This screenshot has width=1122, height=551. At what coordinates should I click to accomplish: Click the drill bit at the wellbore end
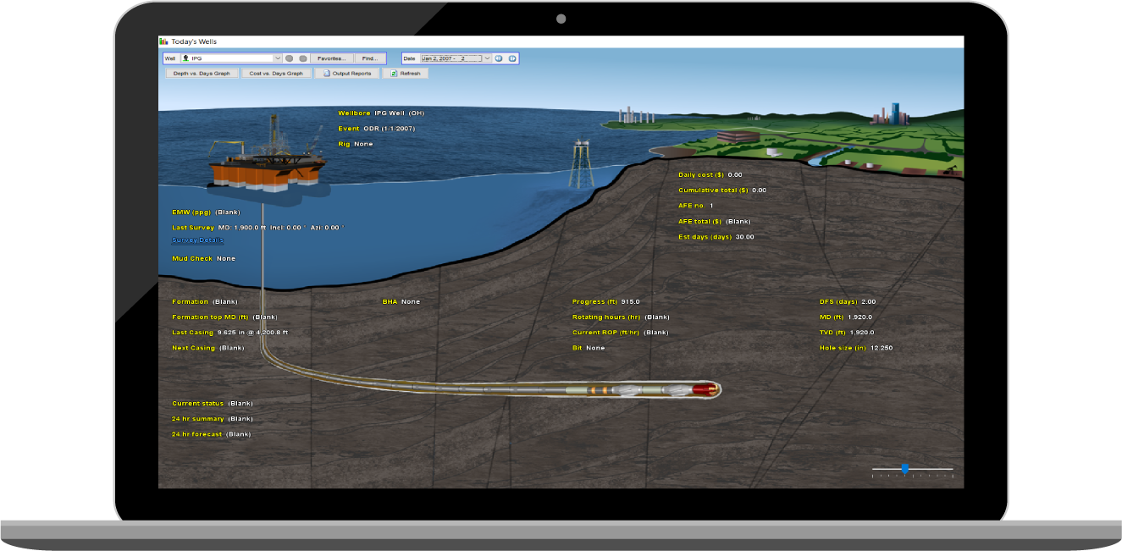tap(706, 389)
